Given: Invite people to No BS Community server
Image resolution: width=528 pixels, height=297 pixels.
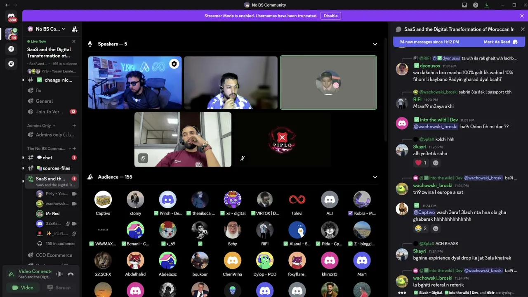Looking at the screenshot, I should (75, 29).
